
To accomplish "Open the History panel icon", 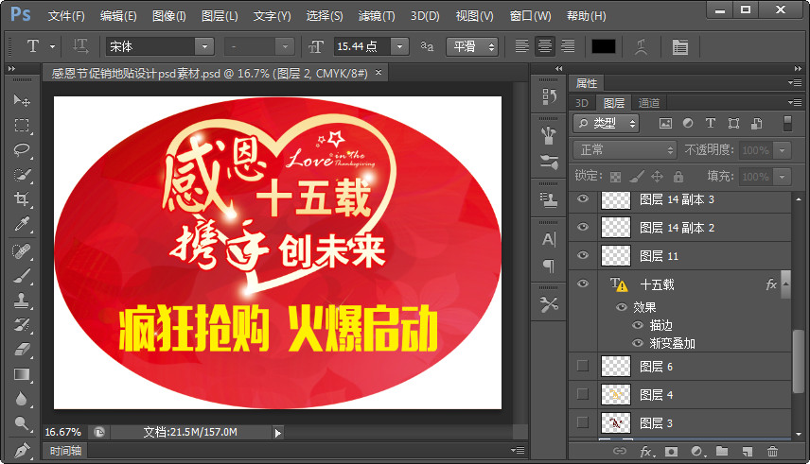I will tap(549, 96).
